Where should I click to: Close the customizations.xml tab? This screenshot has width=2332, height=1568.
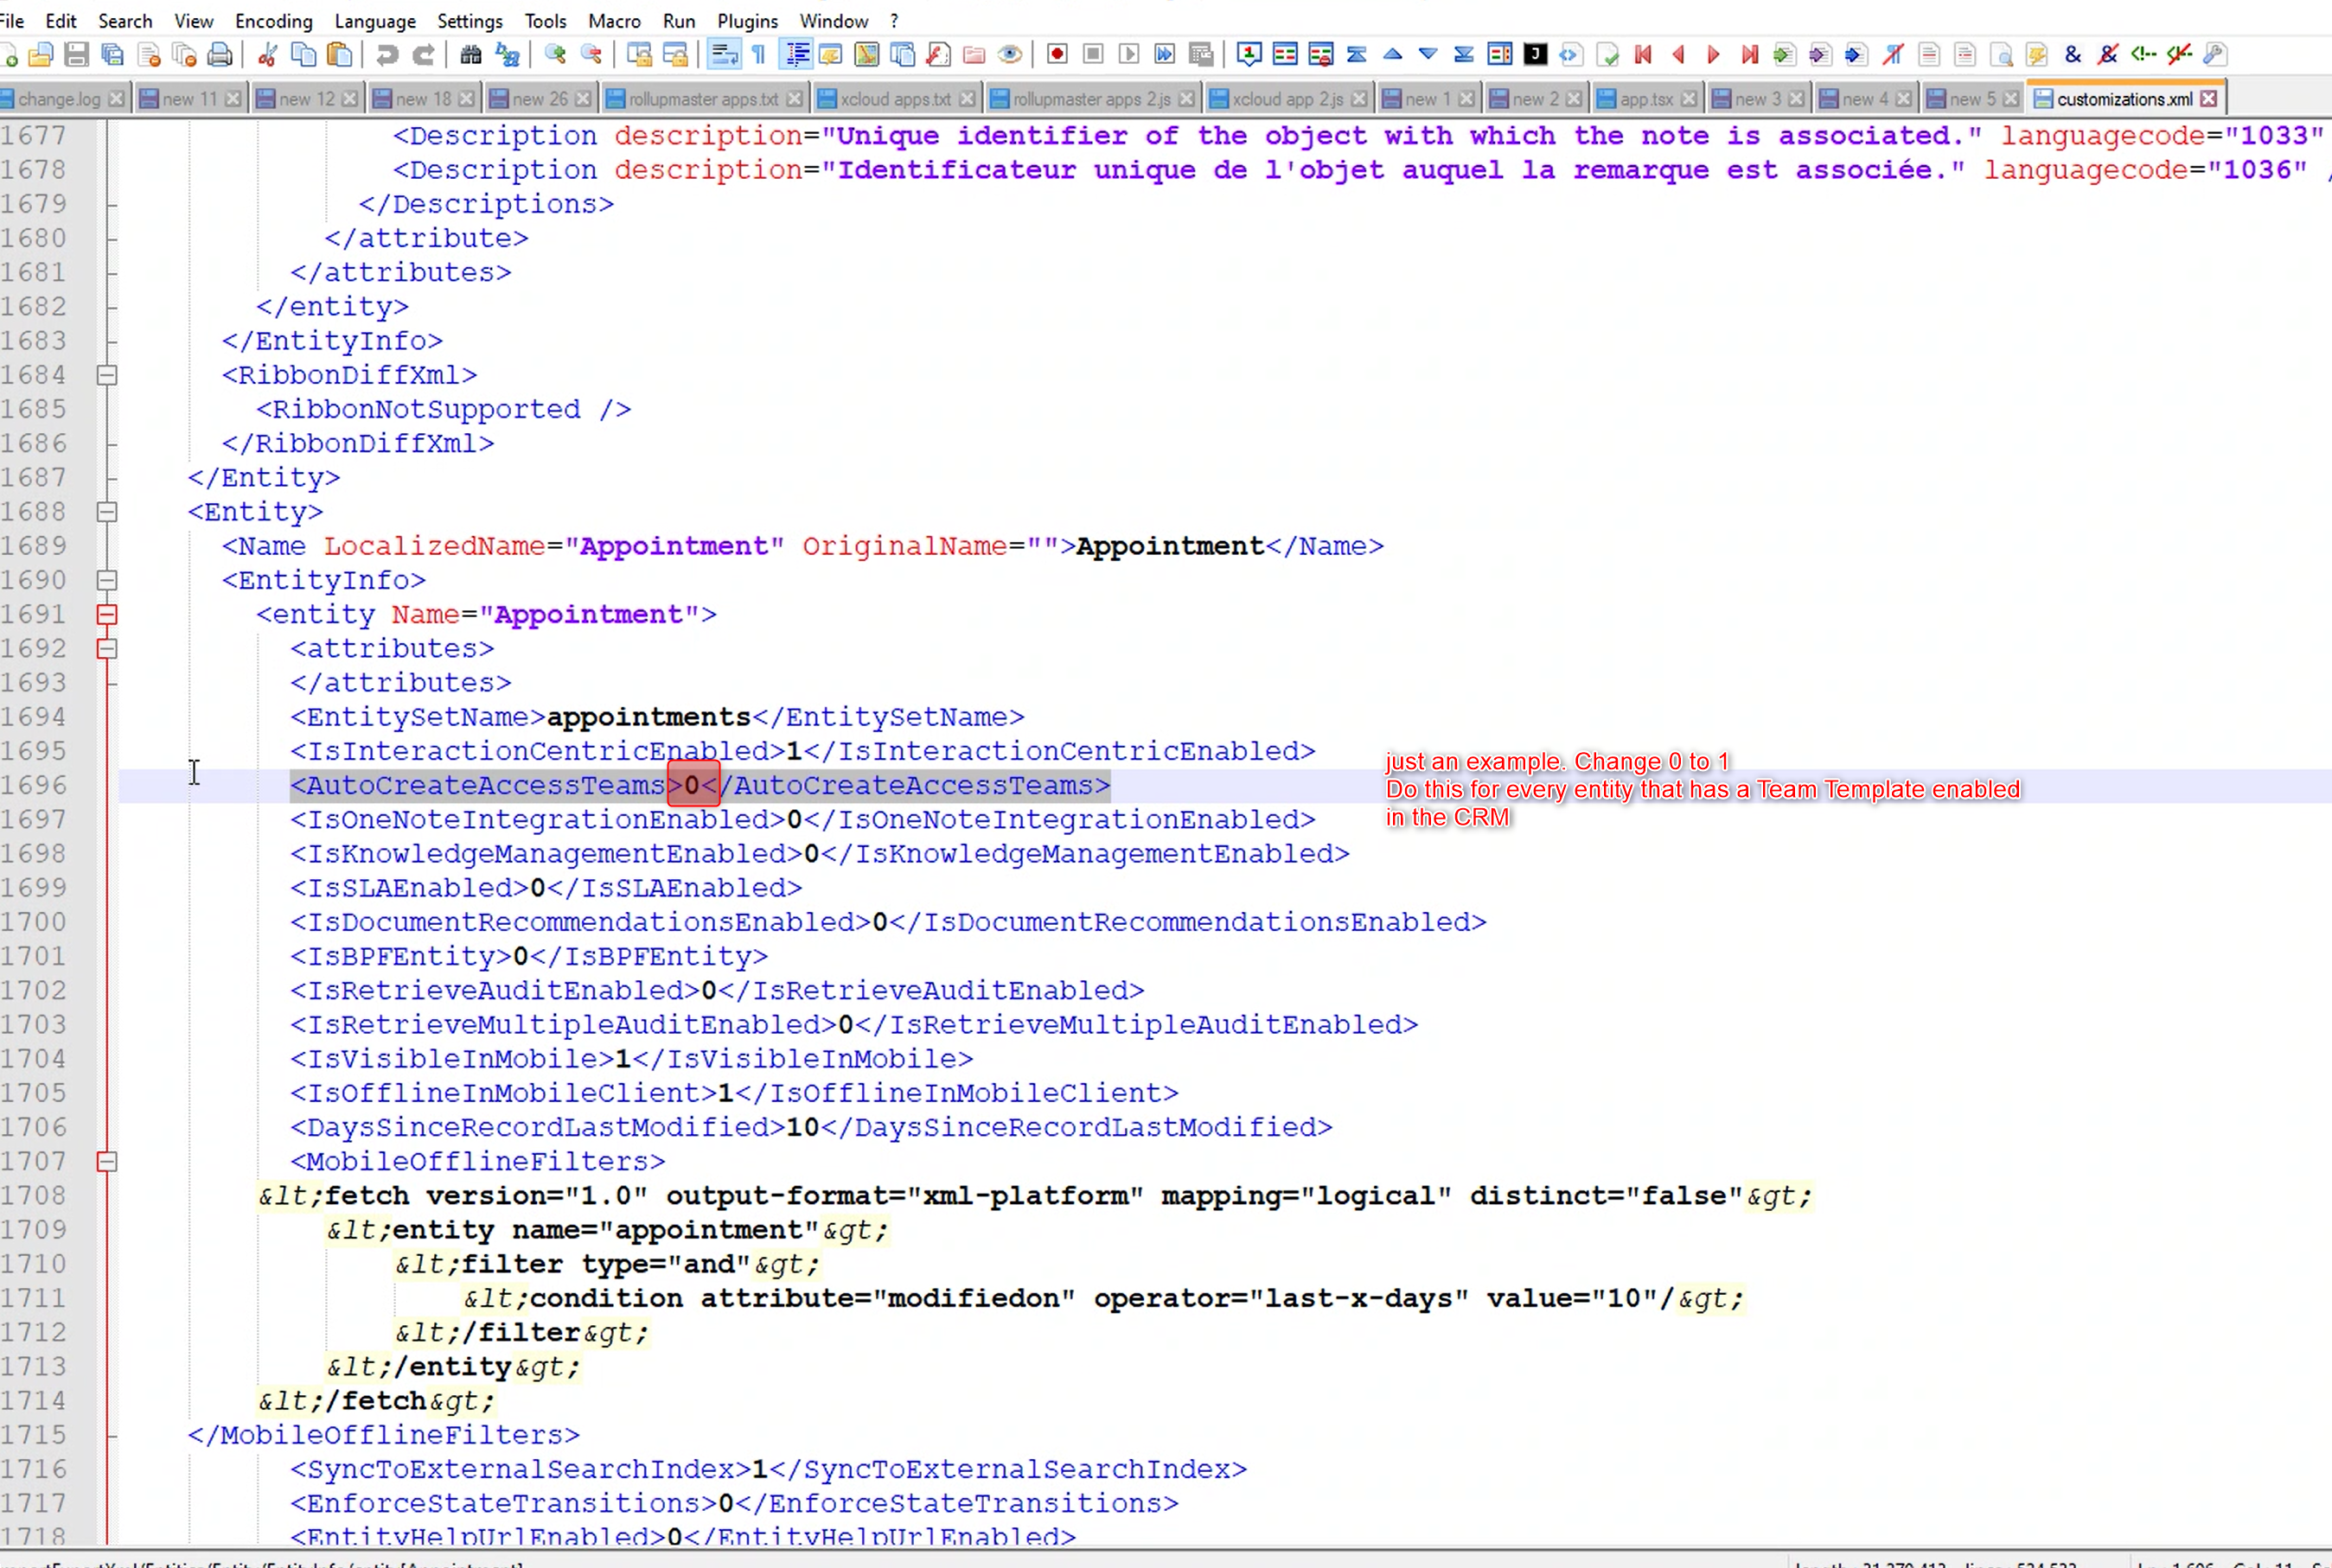pos(2208,99)
